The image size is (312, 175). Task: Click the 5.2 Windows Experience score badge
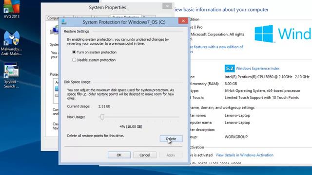pos(230,69)
